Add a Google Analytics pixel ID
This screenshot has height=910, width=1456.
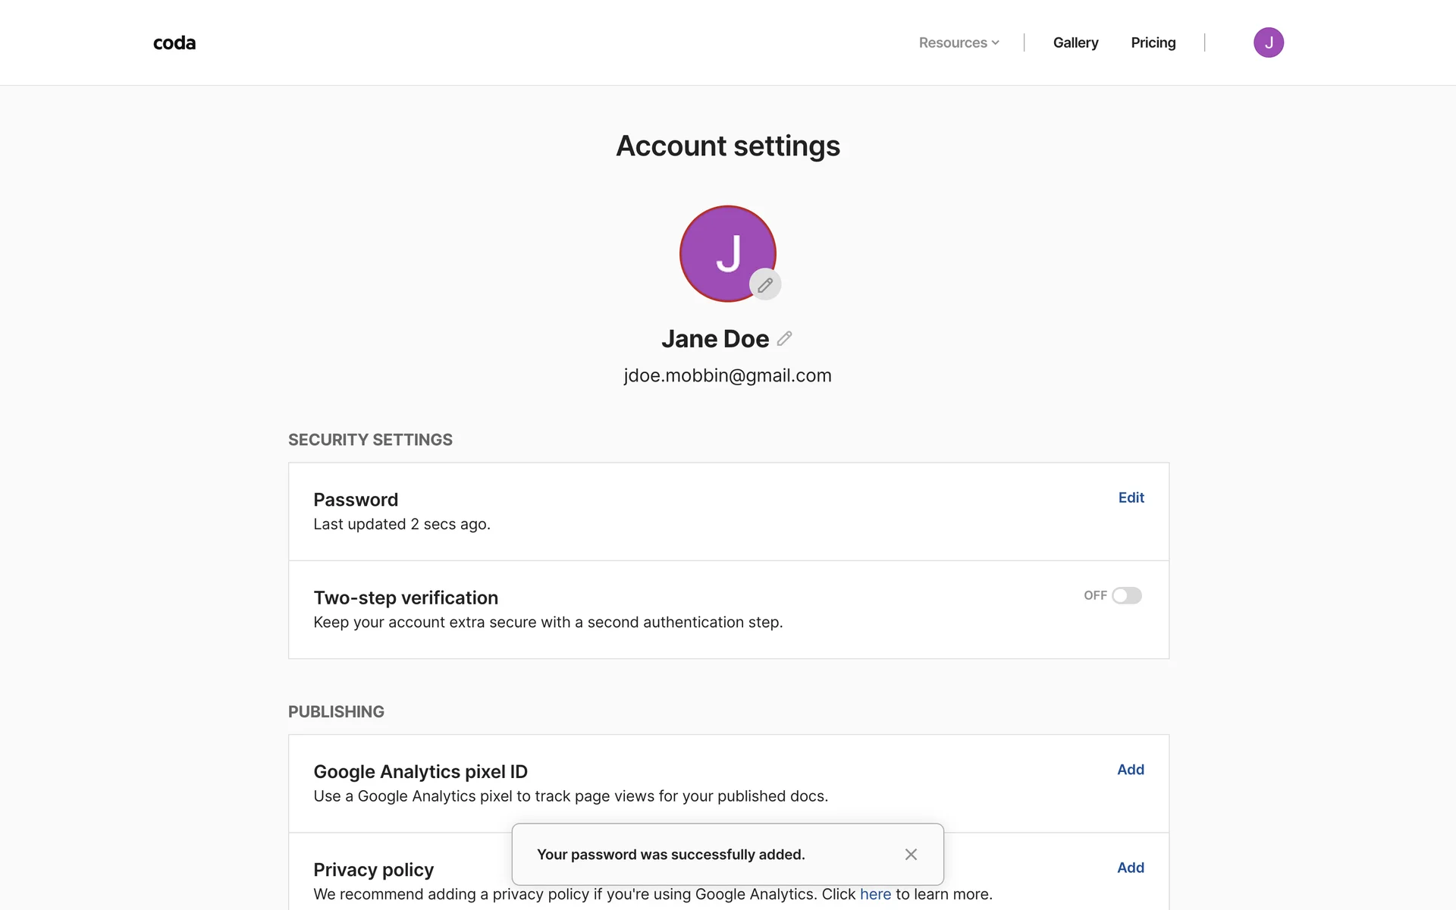click(x=1130, y=770)
